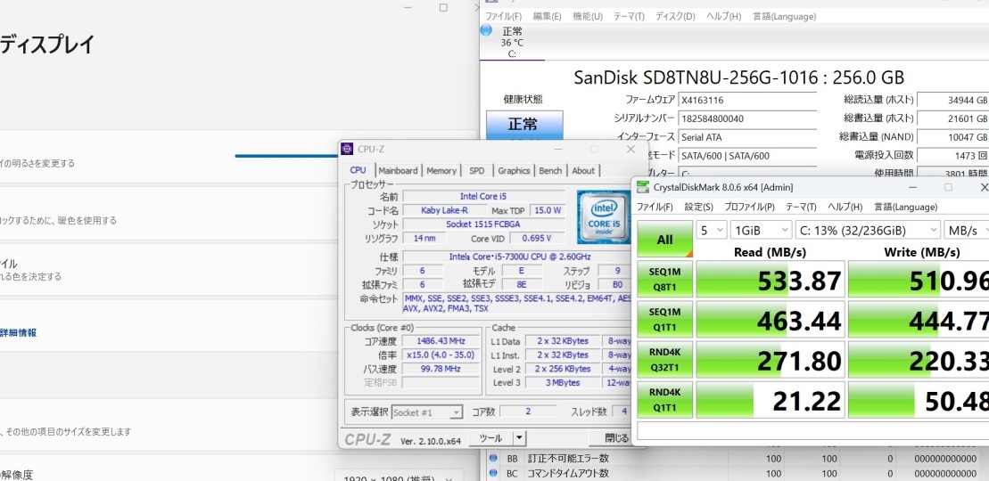Click the blue status orb above 36 °C
Screen dimensions: 989x481
click(486, 29)
